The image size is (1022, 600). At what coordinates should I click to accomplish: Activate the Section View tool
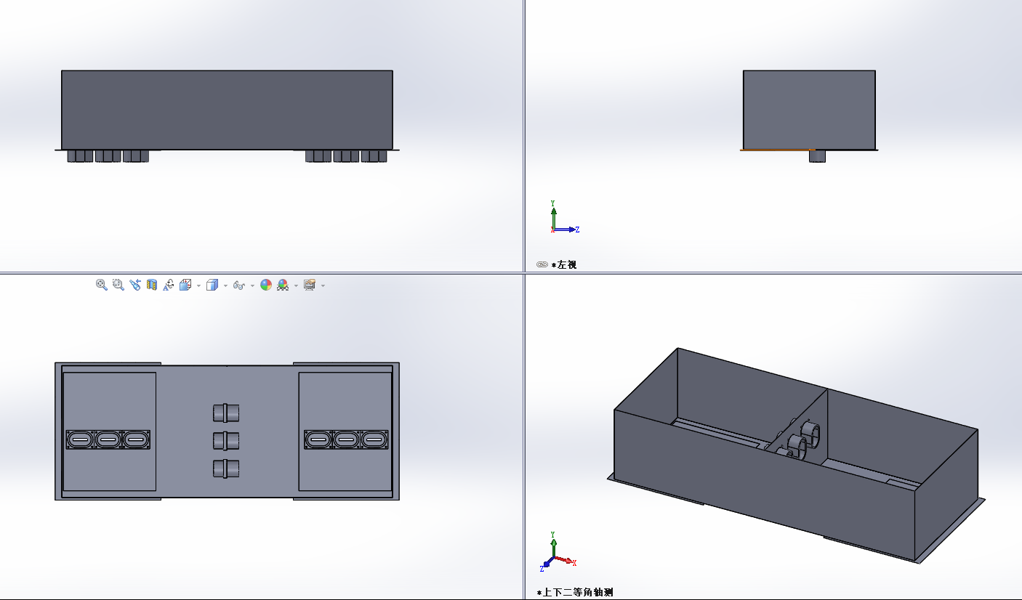pyautogui.click(x=152, y=285)
